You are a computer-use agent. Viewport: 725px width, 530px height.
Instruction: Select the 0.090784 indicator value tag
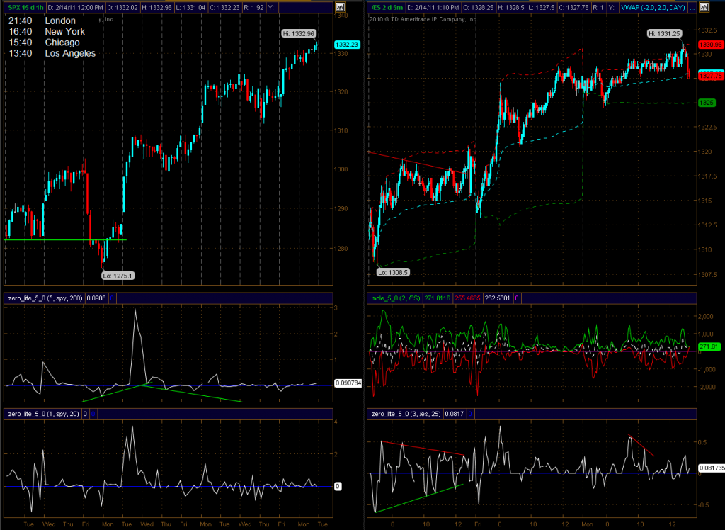pyautogui.click(x=348, y=383)
